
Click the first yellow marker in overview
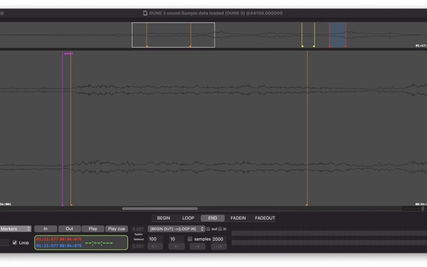(302, 35)
